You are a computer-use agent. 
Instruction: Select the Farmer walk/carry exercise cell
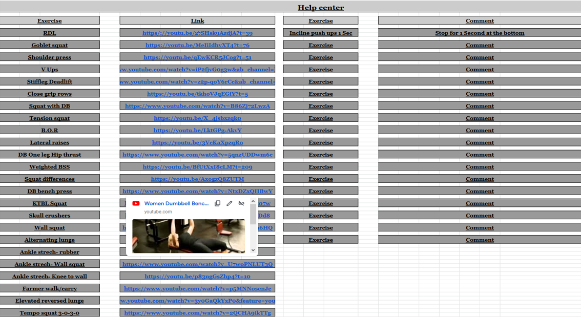50,289
